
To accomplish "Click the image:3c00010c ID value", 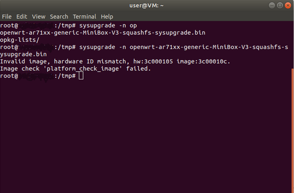I will point(204,61).
